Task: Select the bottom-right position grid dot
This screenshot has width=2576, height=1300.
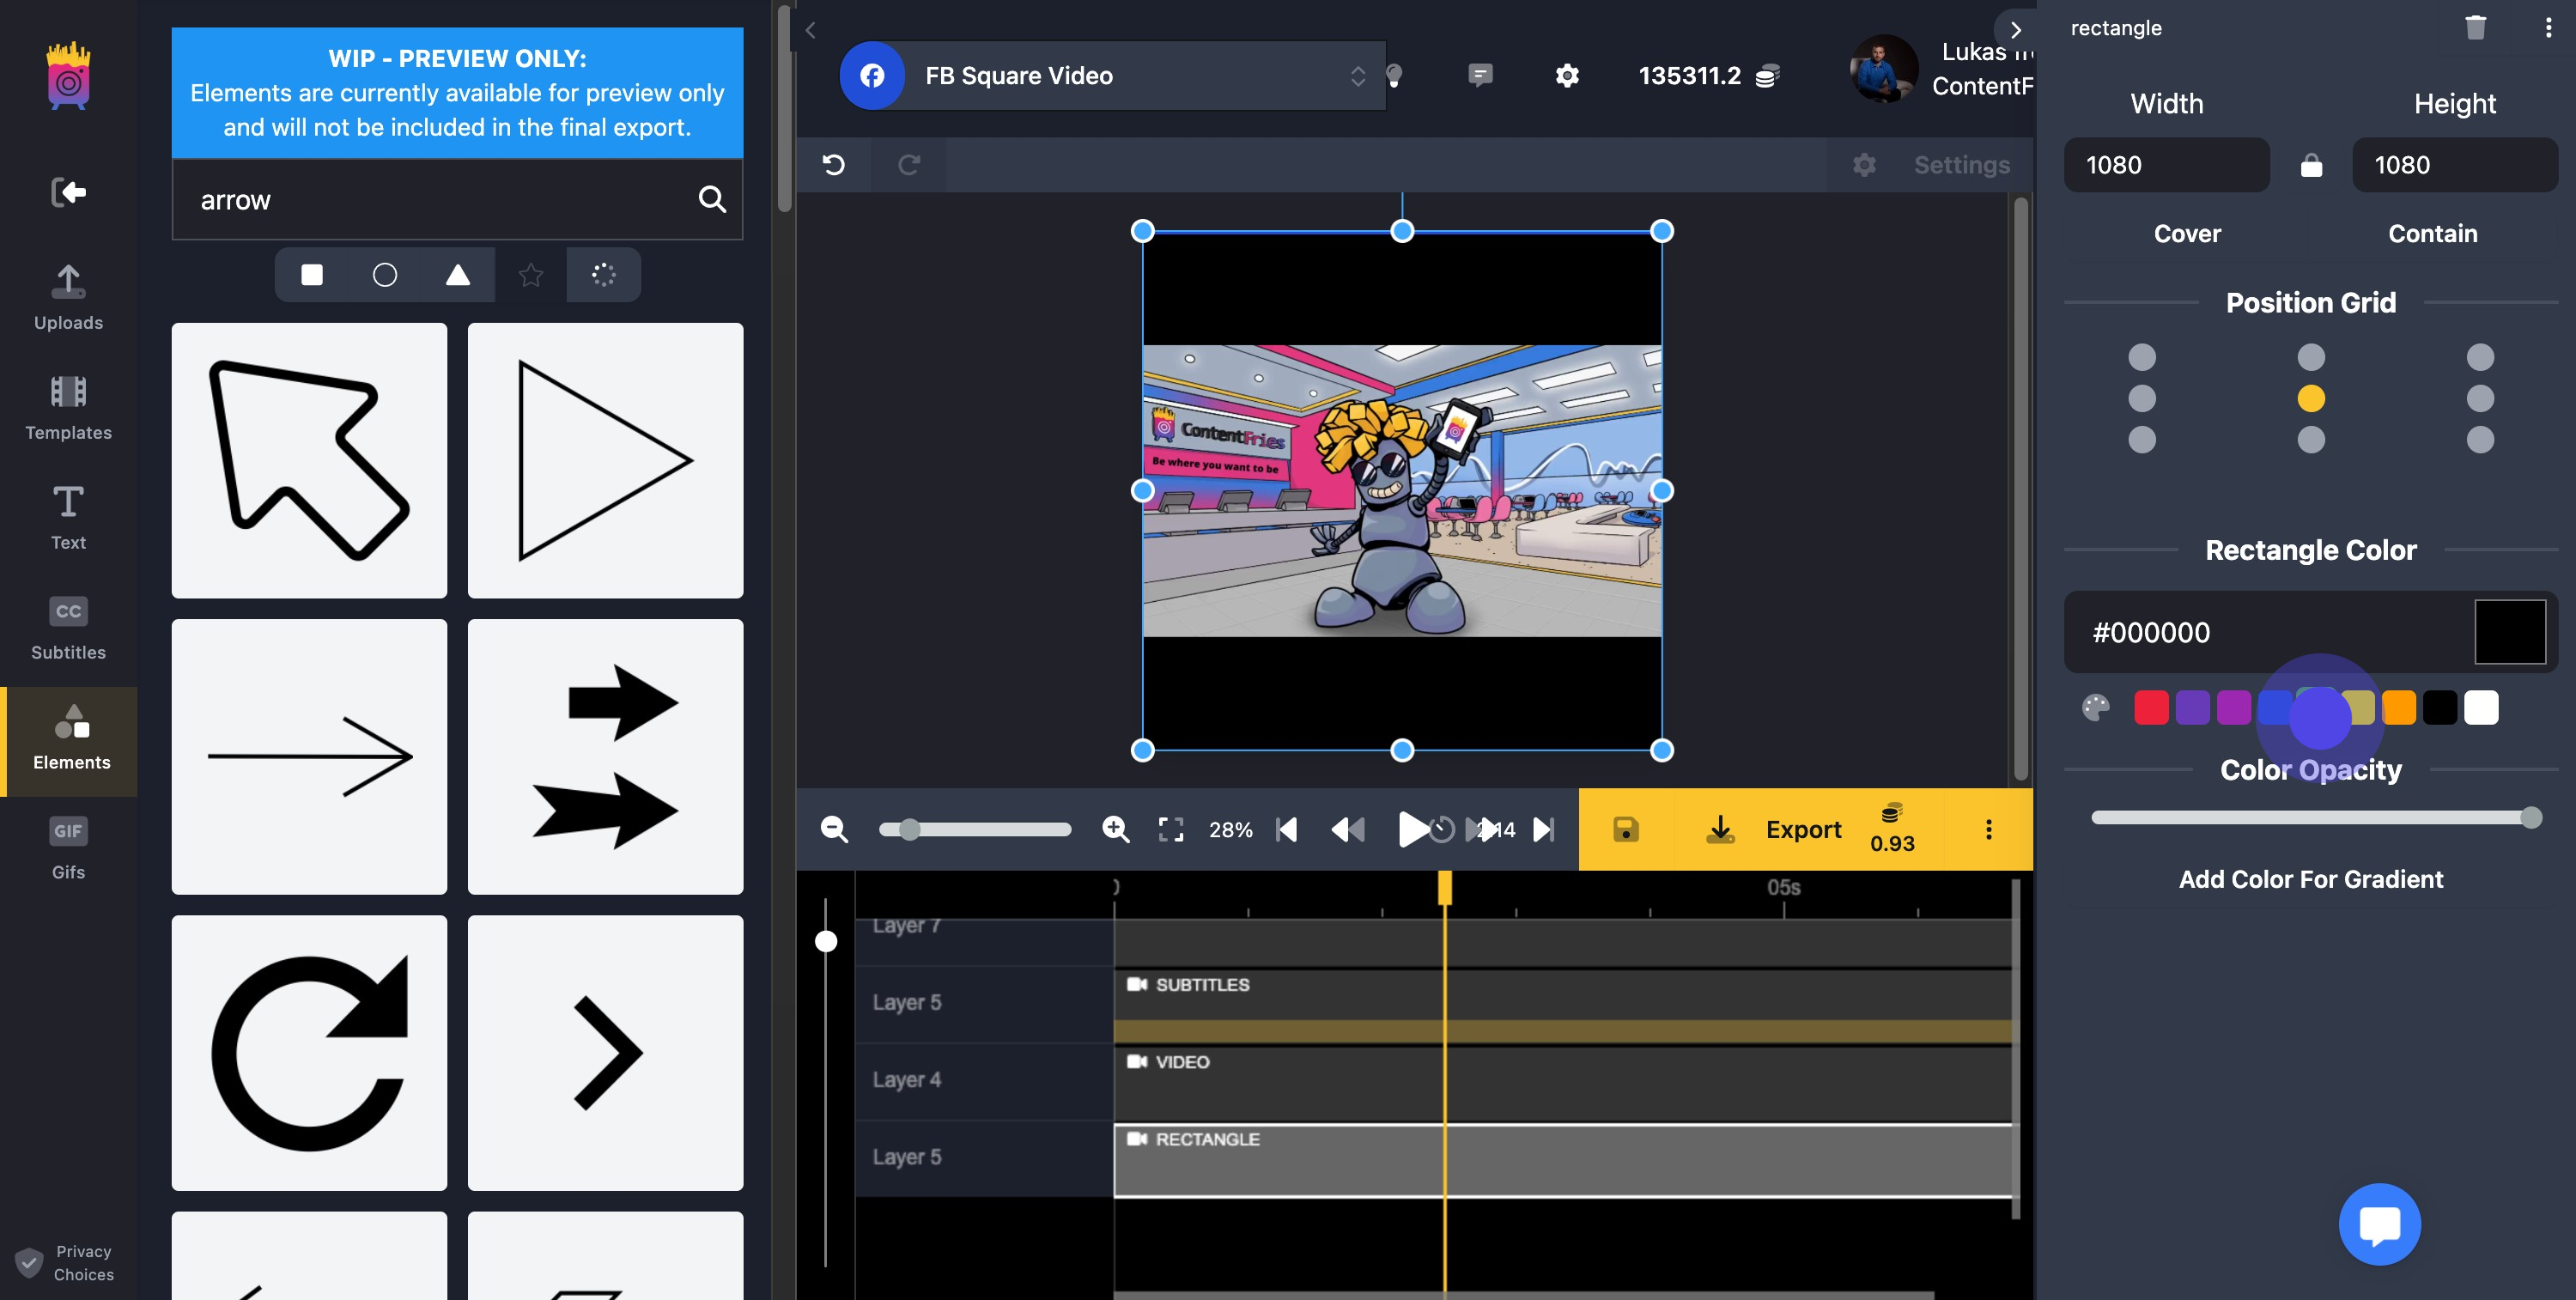Action: coord(2480,440)
